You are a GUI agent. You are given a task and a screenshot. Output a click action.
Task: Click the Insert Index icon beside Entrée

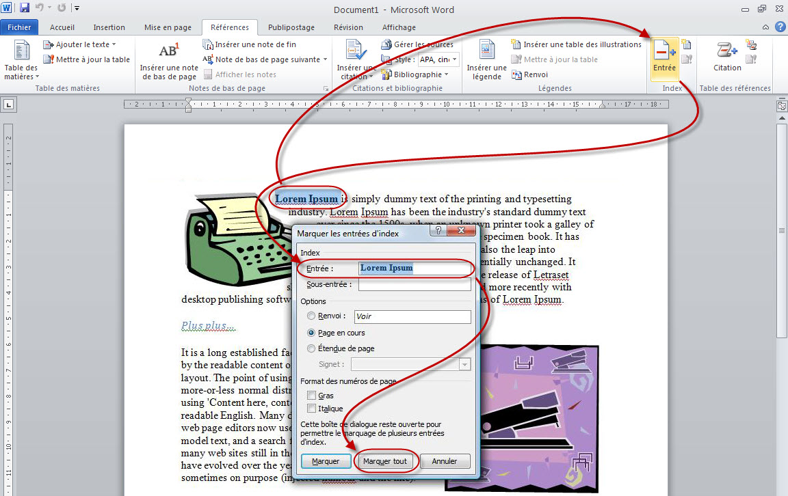[x=687, y=44]
